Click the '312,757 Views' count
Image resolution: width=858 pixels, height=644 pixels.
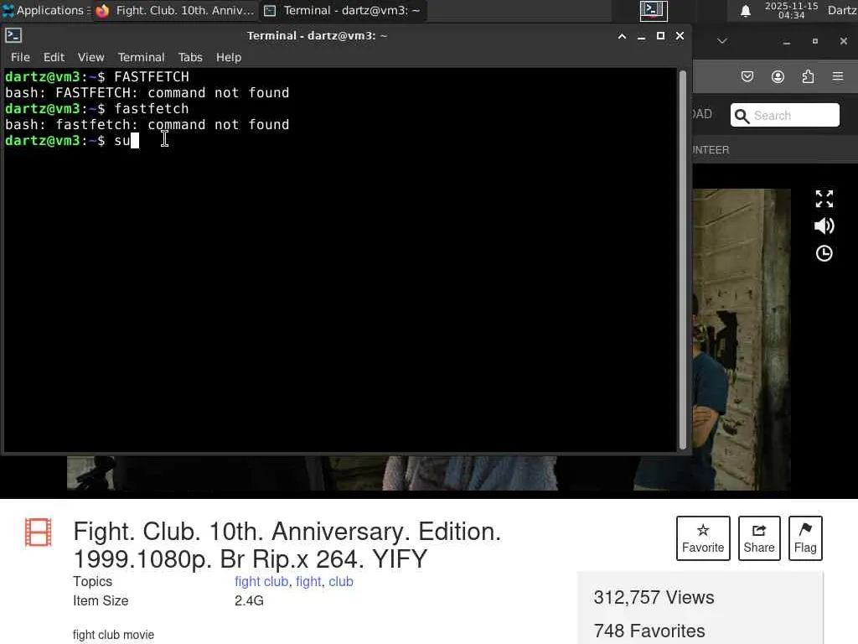(654, 597)
